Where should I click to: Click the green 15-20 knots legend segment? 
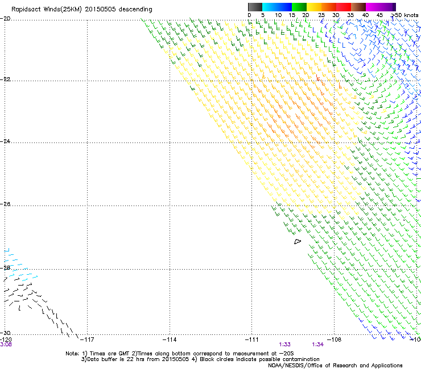pos(299,7)
